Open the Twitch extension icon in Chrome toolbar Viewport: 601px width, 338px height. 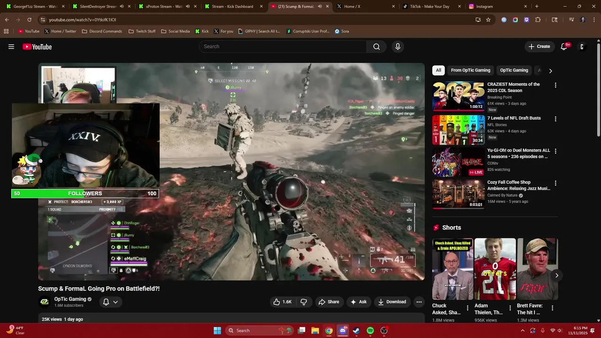(x=526, y=20)
